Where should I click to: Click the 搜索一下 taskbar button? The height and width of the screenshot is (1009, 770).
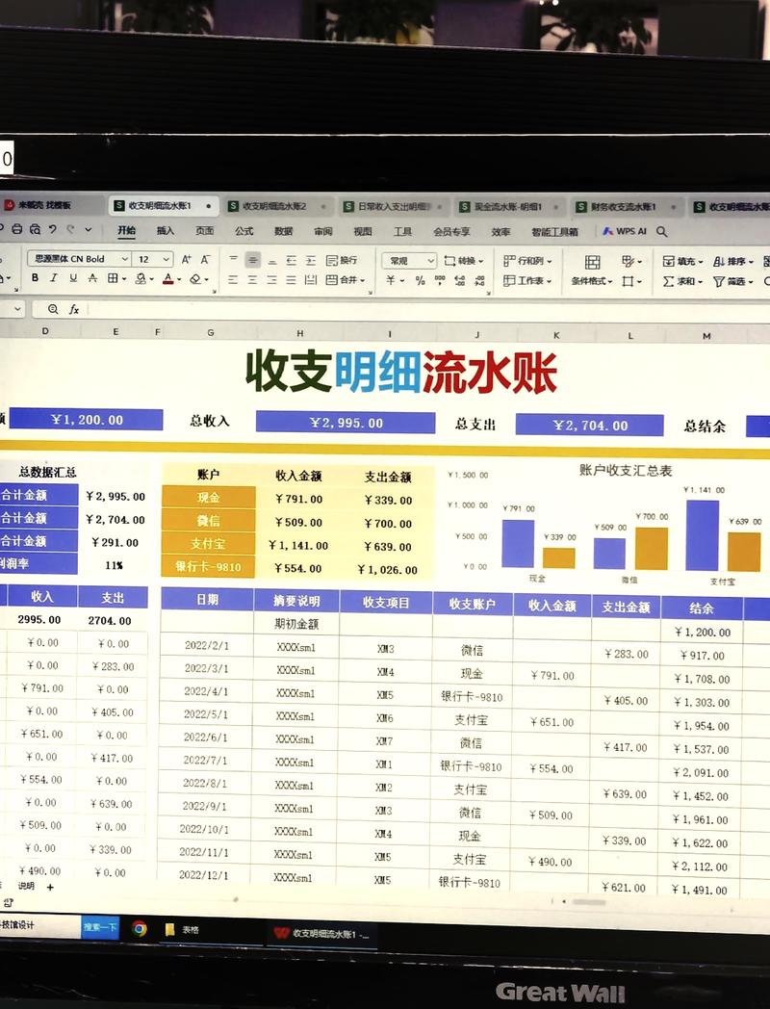tap(100, 926)
